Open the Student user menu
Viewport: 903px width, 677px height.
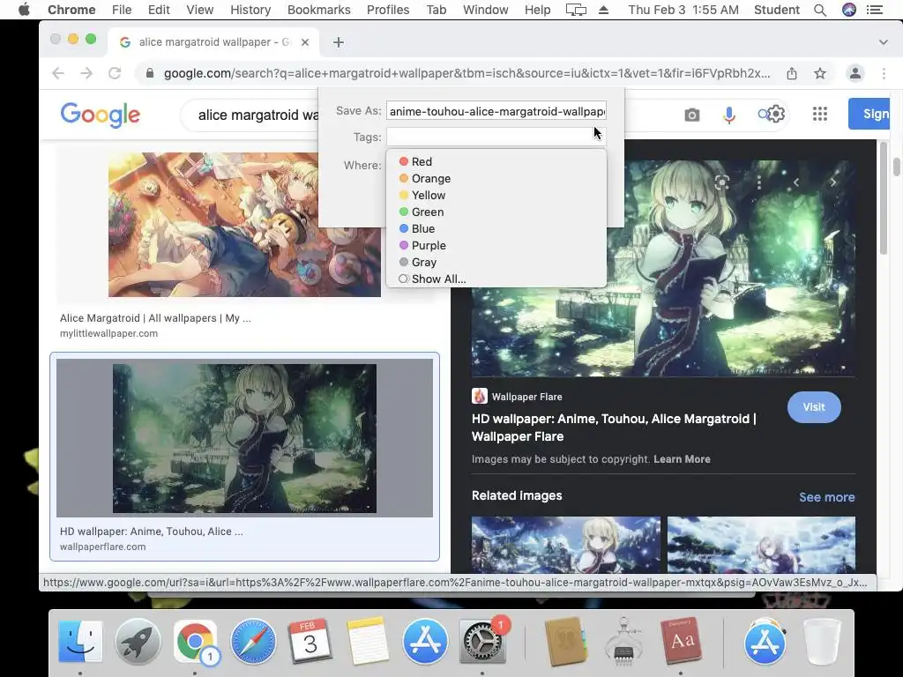[x=776, y=10]
